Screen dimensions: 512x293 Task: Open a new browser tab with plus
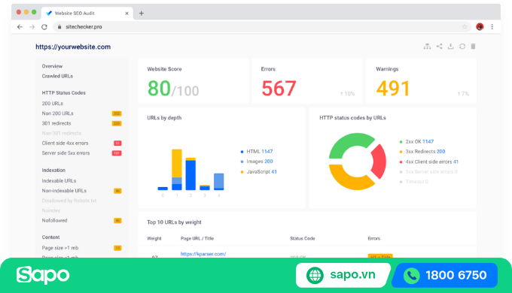[x=142, y=14]
